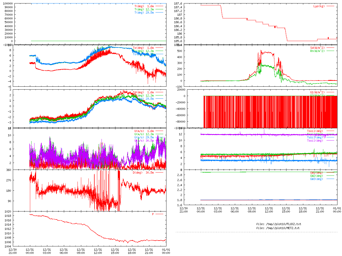This screenshot has width=342, height=256.
Task: Click the 'T(deg) 12.3m' legend label
Action: [144, 9]
